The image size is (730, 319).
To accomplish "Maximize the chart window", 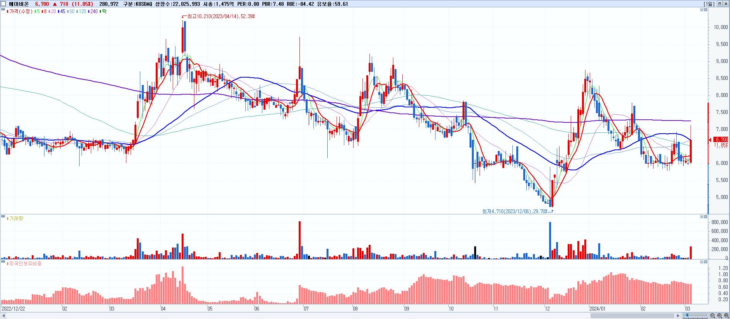I will pos(720,4).
